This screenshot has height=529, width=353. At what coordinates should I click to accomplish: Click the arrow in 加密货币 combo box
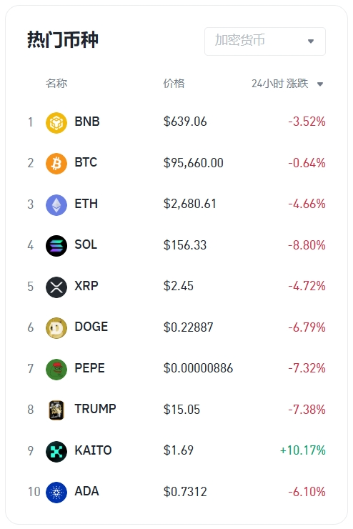click(x=311, y=41)
